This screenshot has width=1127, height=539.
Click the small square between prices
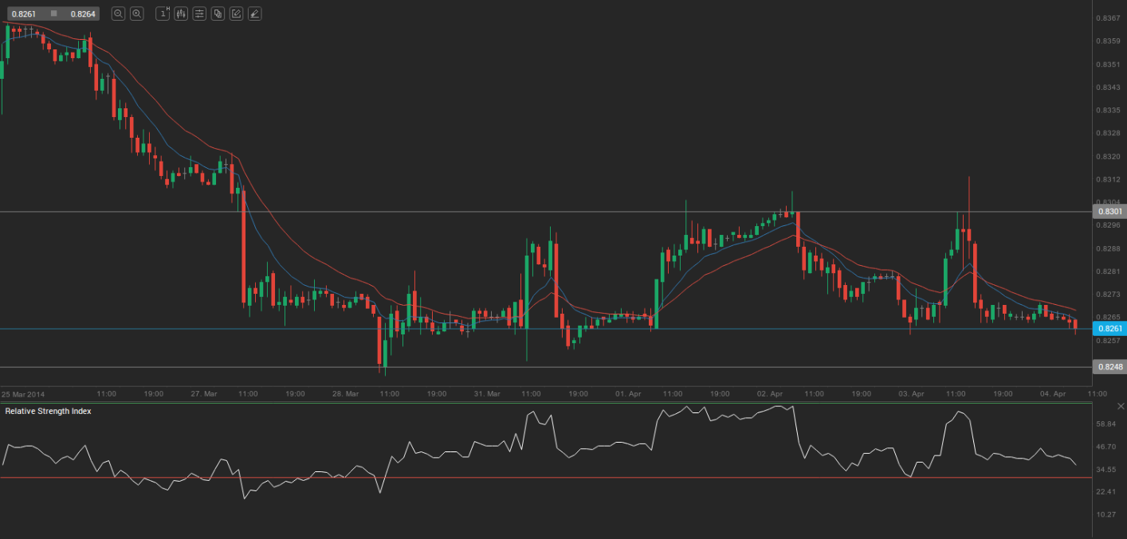pyautogui.click(x=53, y=14)
